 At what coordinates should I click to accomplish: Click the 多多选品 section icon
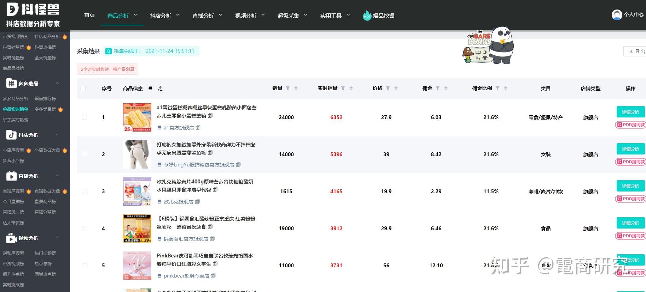coord(11,84)
